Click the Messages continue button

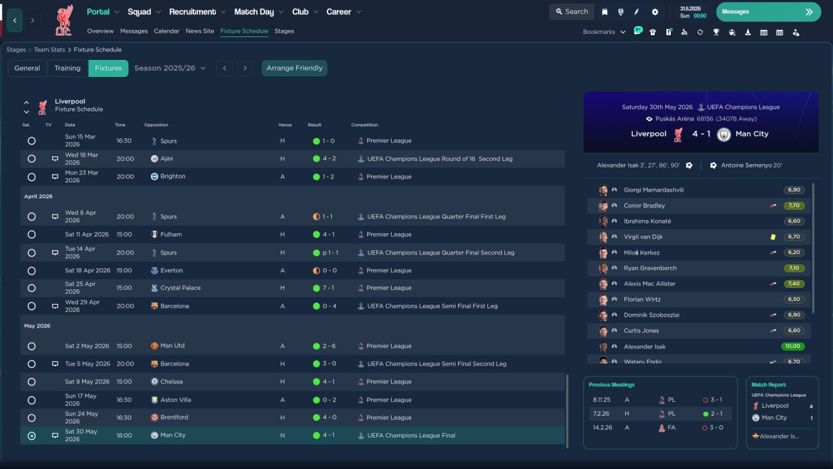[x=769, y=12]
